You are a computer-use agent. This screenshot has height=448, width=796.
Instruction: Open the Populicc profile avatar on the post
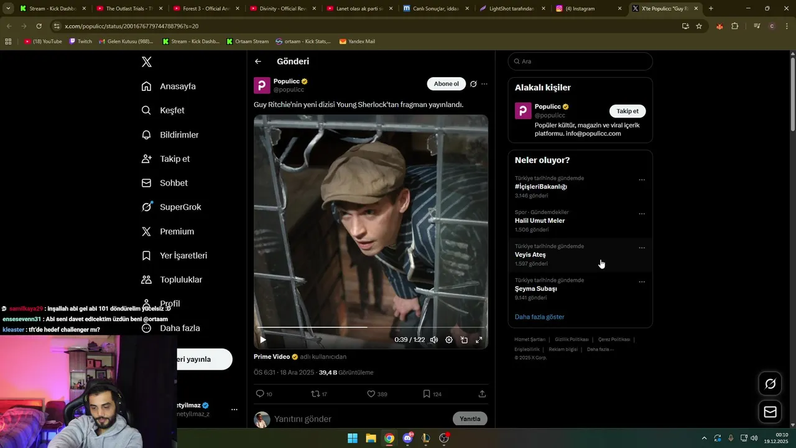tap(262, 85)
